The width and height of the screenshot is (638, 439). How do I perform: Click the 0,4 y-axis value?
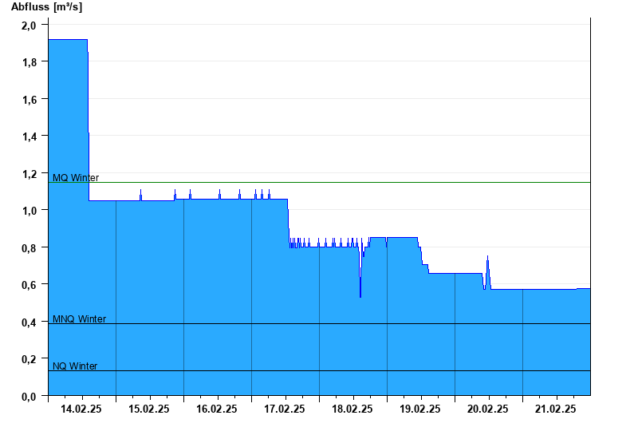(x=29, y=322)
